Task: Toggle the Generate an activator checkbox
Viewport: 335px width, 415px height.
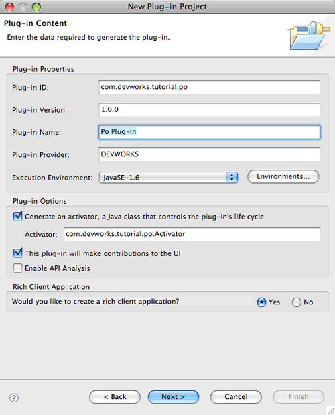Action: (x=18, y=217)
